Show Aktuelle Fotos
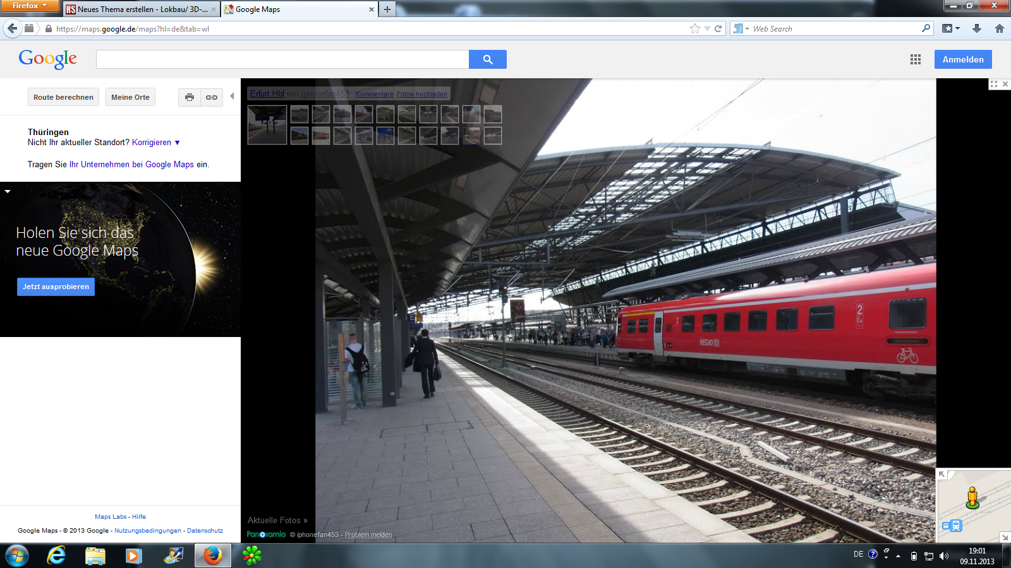The image size is (1011, 568). (277, 521)
